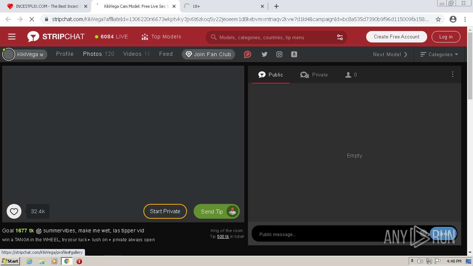Focus the Public message input
This screenshot has width=473, height=266.
340,234
